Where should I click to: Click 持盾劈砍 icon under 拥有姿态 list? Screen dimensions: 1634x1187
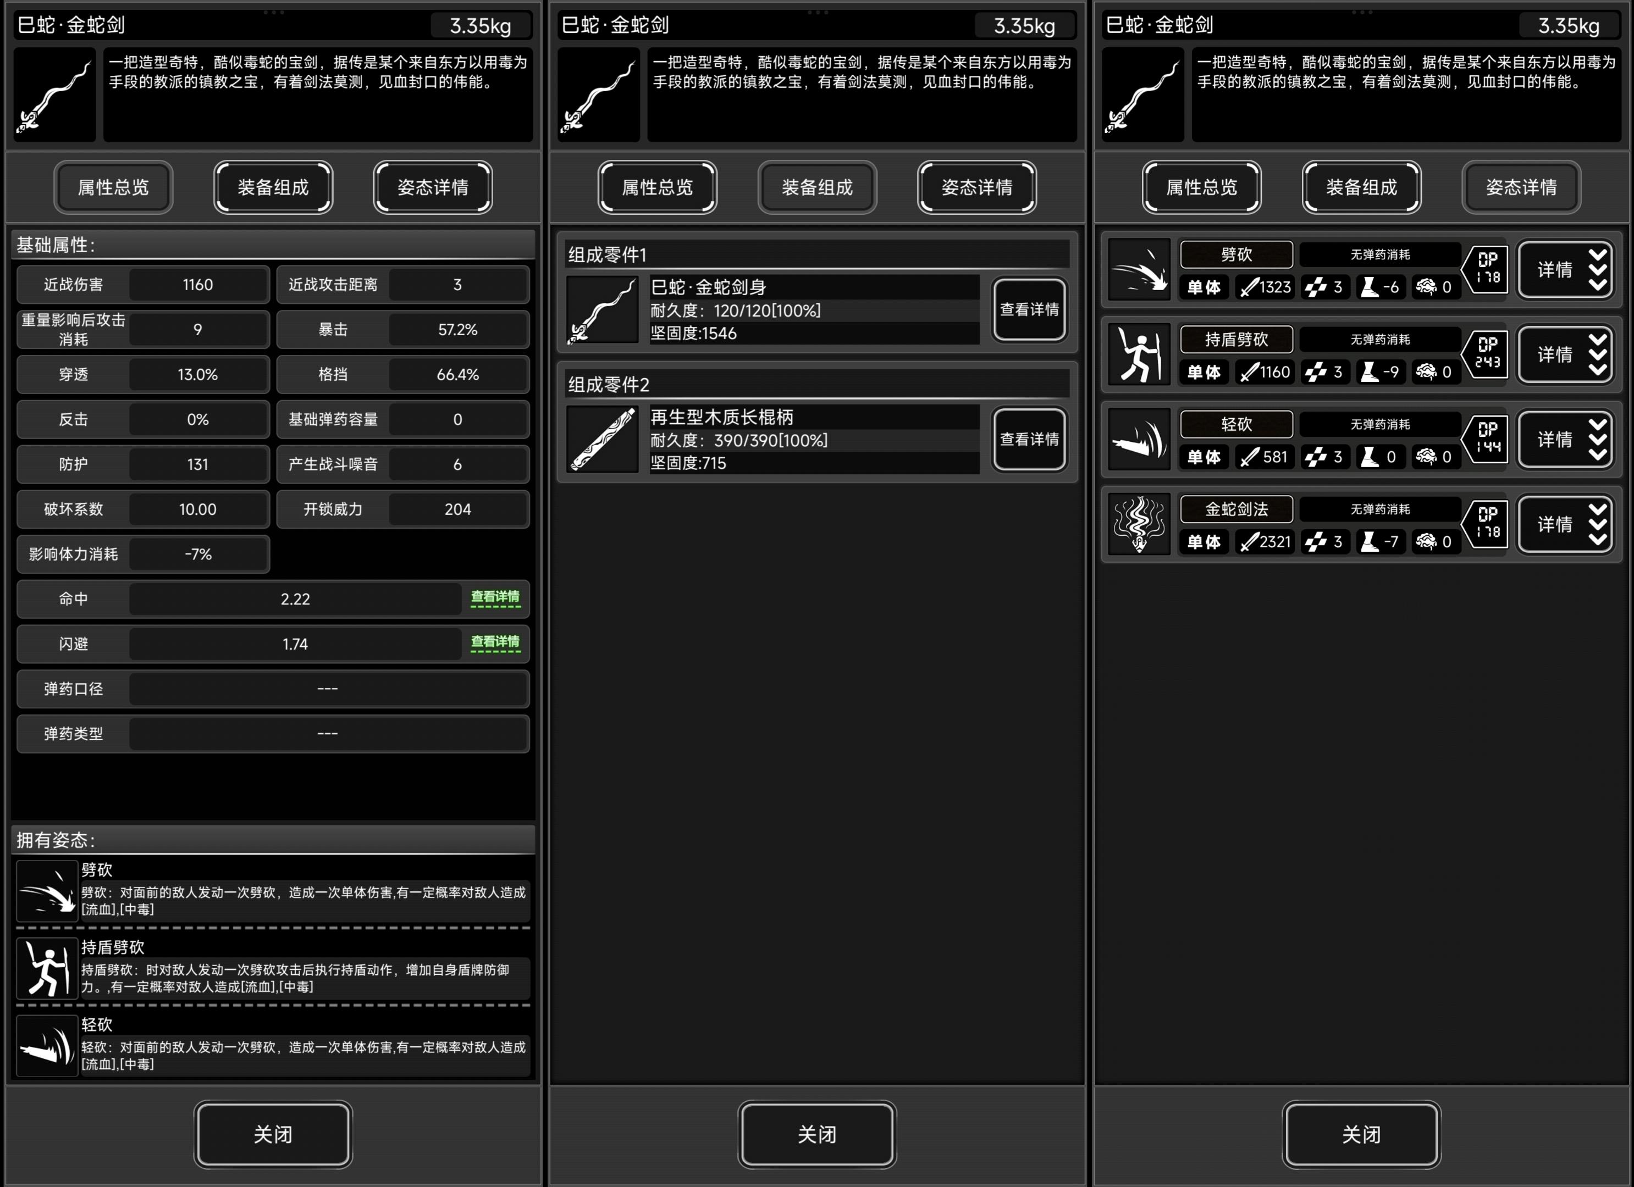47,968
